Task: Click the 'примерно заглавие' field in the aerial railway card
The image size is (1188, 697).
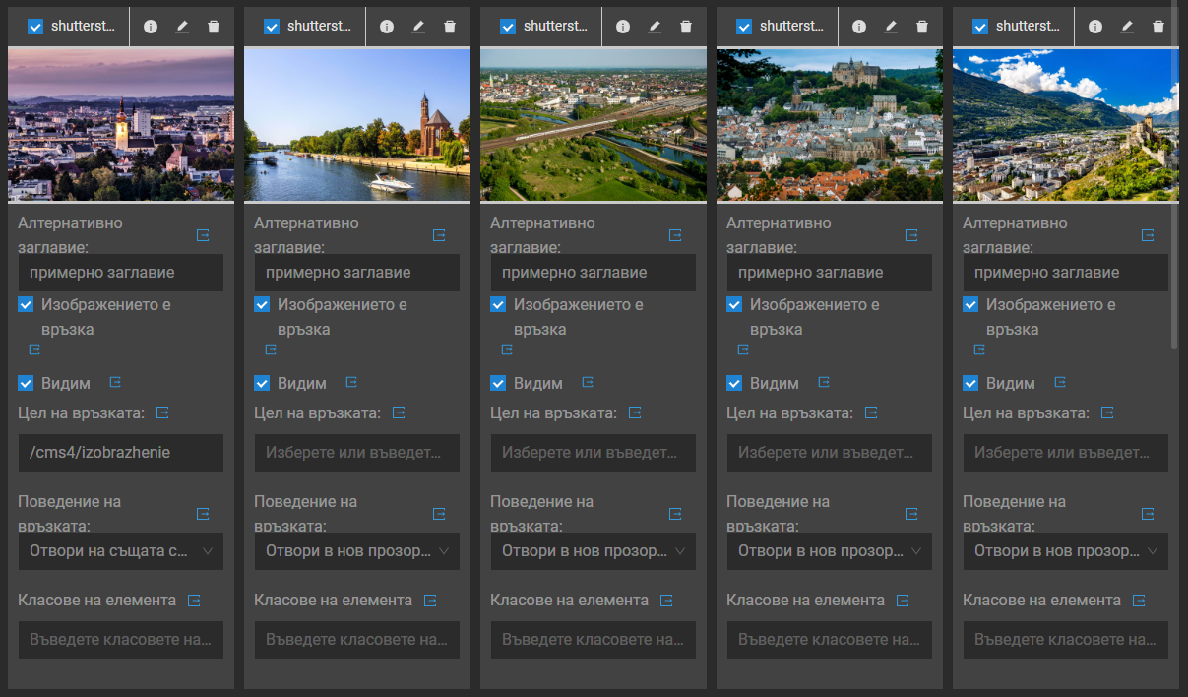Action: pyautogui.click(x=594, y=273)
